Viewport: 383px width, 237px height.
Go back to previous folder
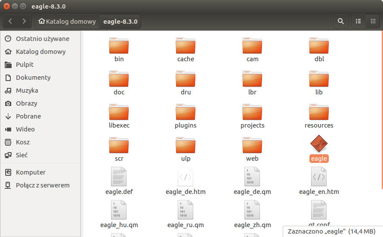tap(10, 21)
